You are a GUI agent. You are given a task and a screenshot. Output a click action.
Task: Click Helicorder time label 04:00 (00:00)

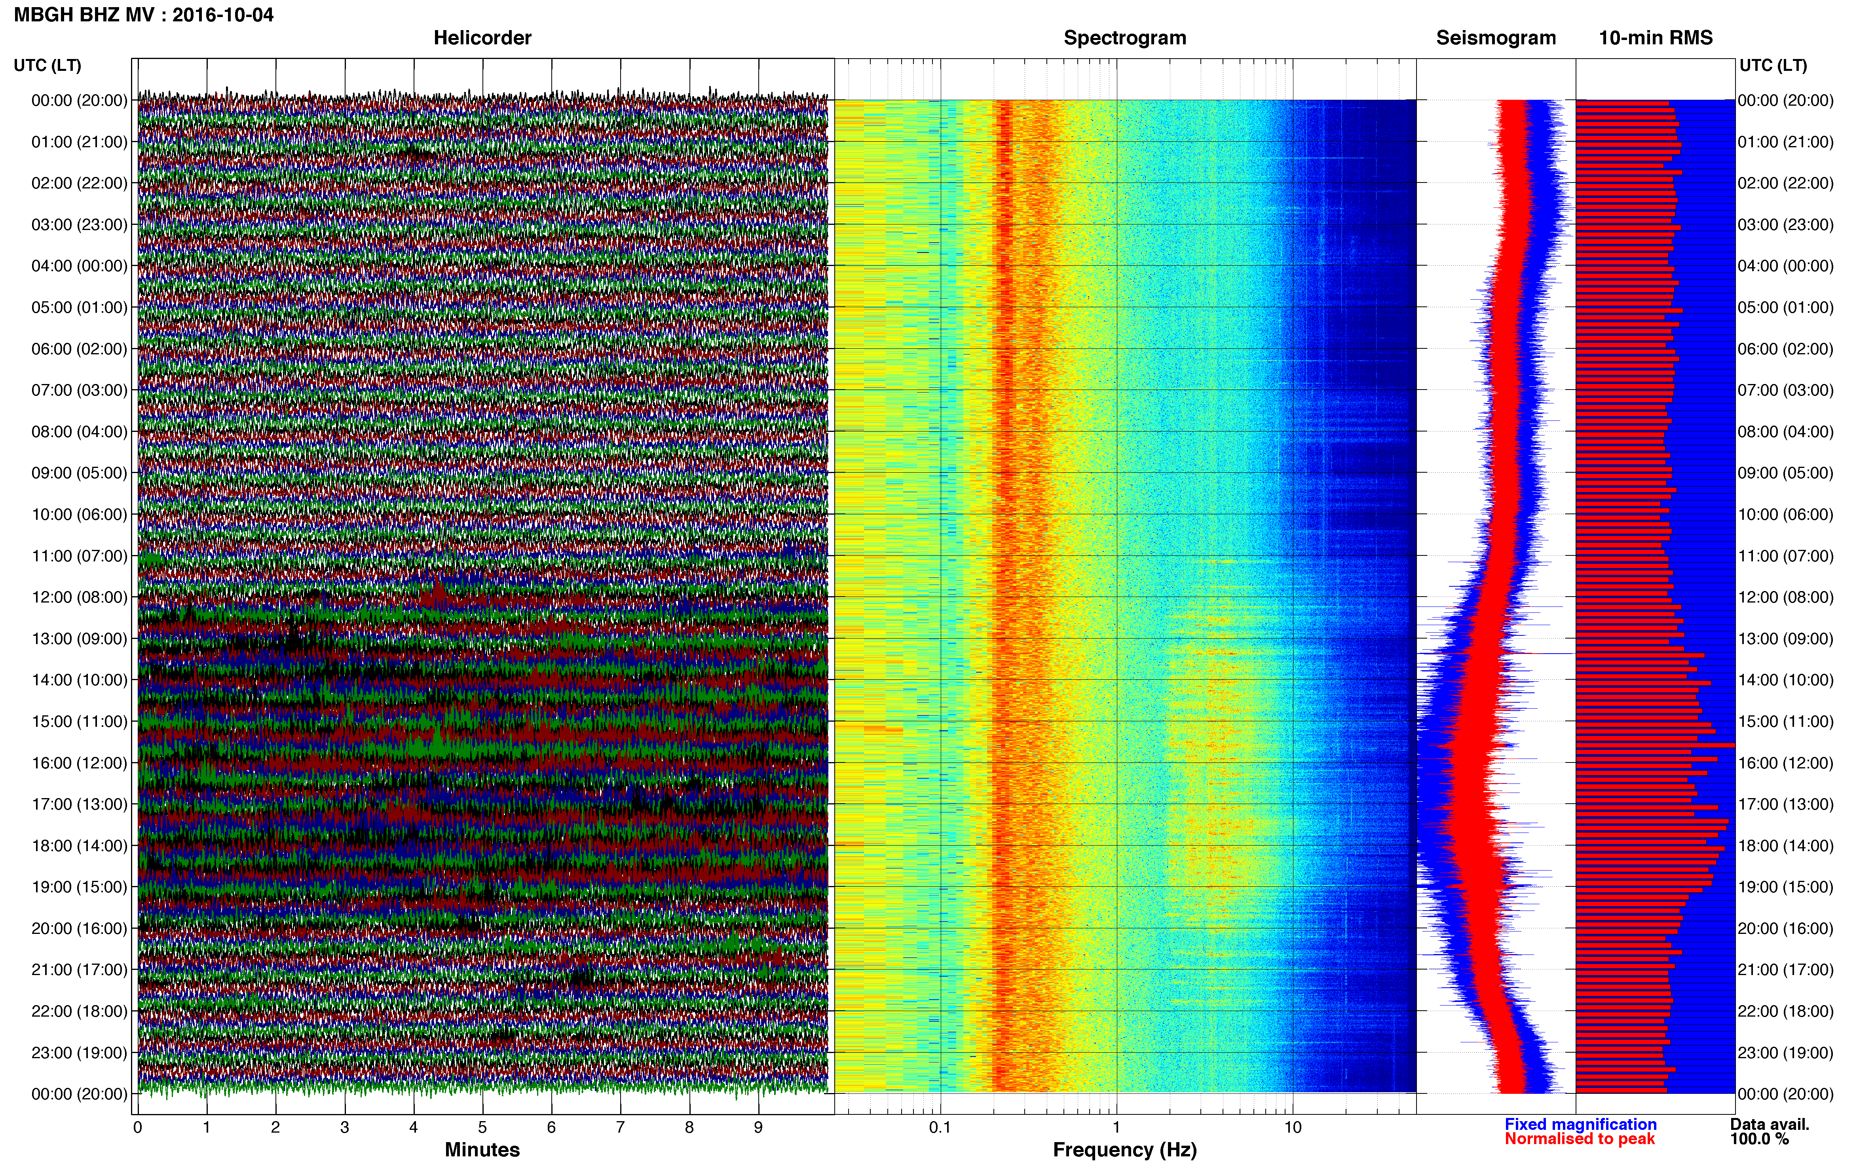point(79,266)
